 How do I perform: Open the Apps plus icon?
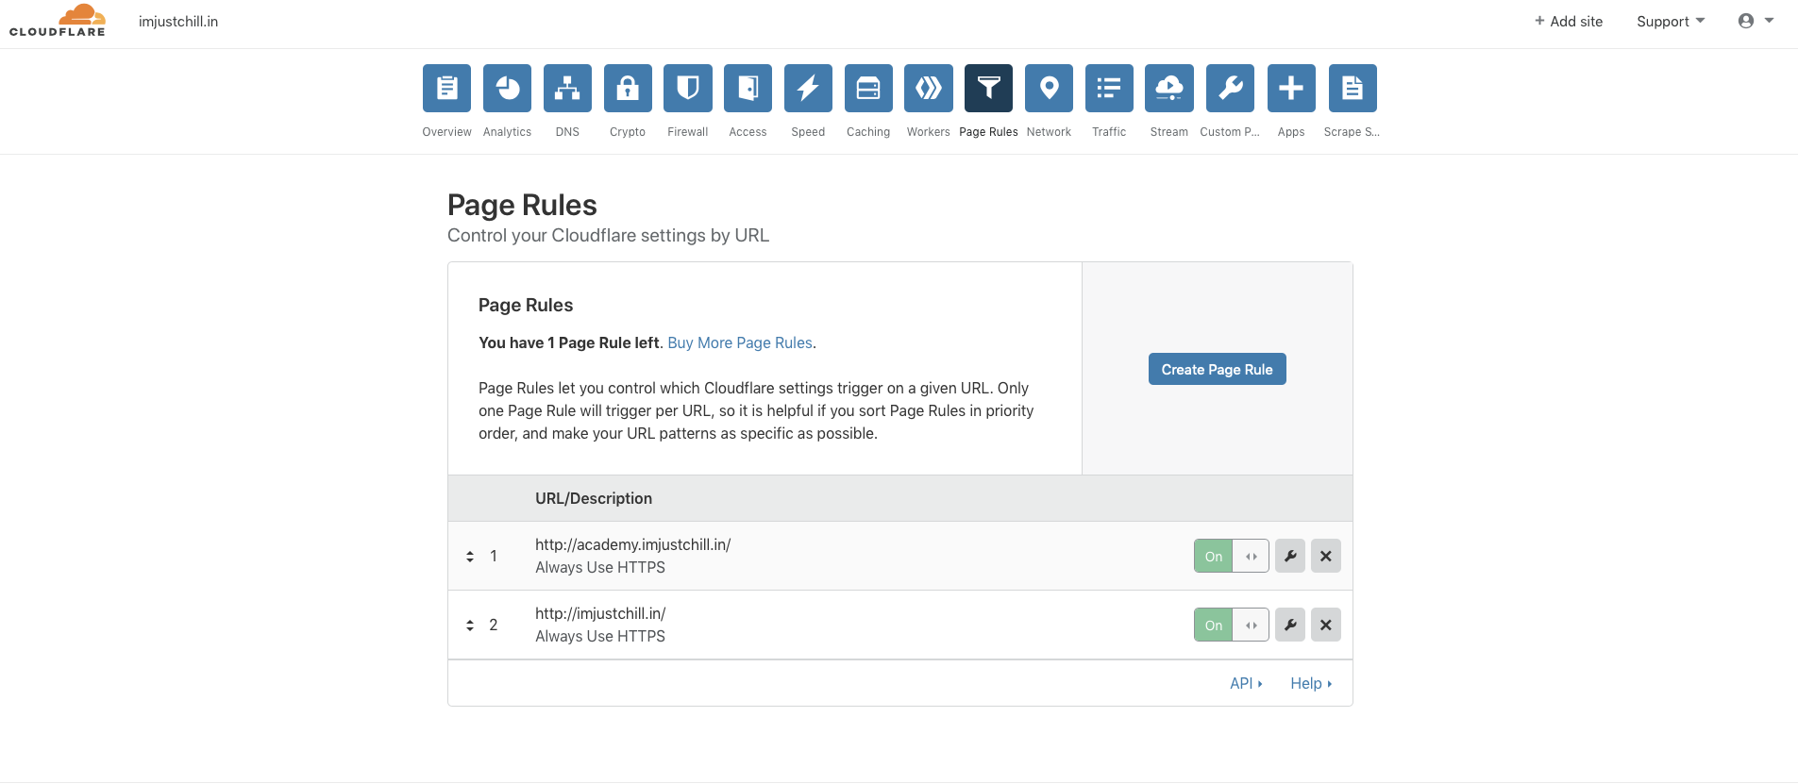pos(1291,88)
